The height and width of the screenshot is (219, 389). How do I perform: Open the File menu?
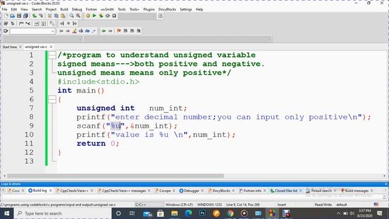pos(4,10)
